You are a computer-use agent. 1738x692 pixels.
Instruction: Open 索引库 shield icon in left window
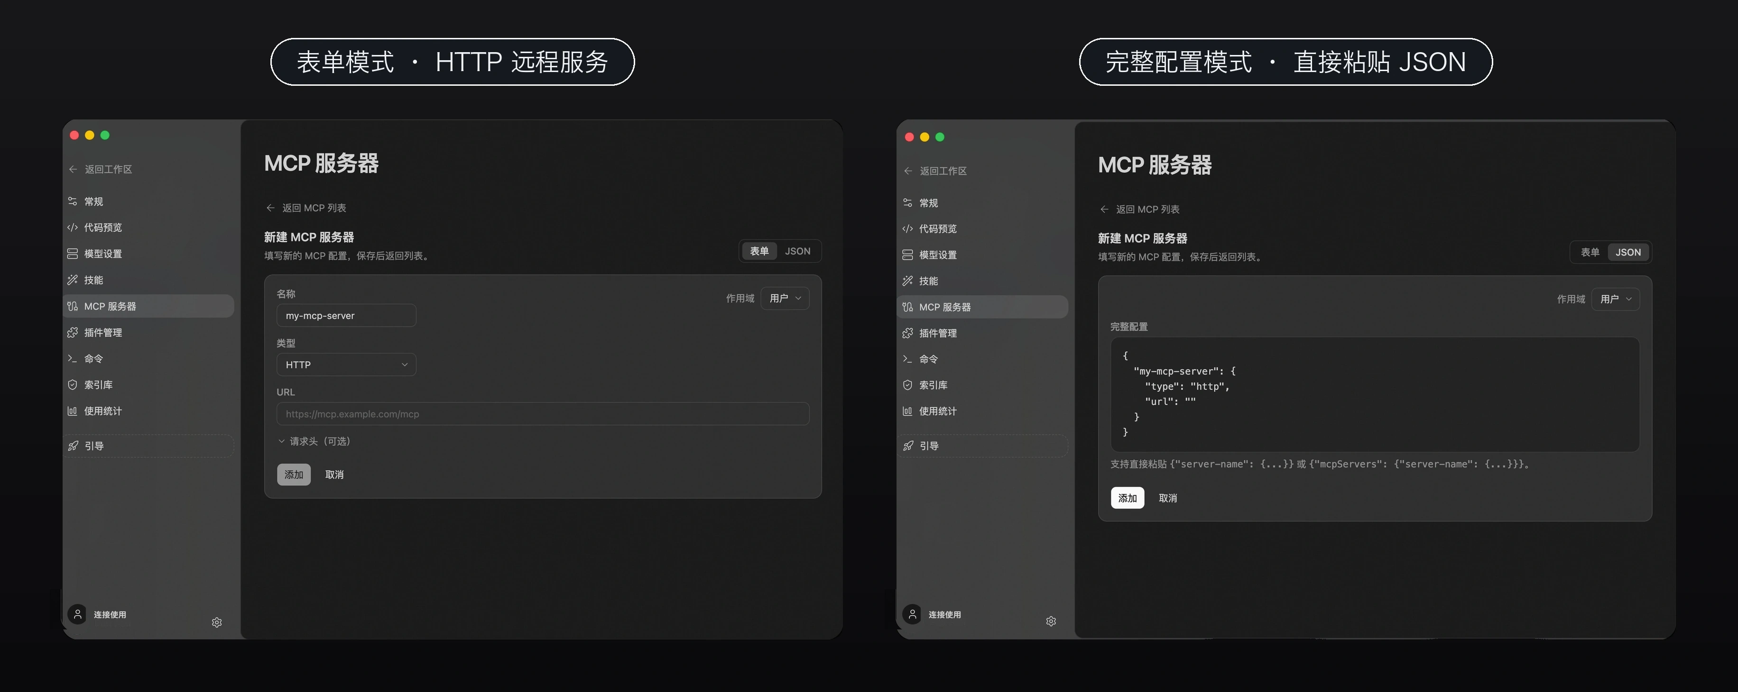click(x=72, y=384)
